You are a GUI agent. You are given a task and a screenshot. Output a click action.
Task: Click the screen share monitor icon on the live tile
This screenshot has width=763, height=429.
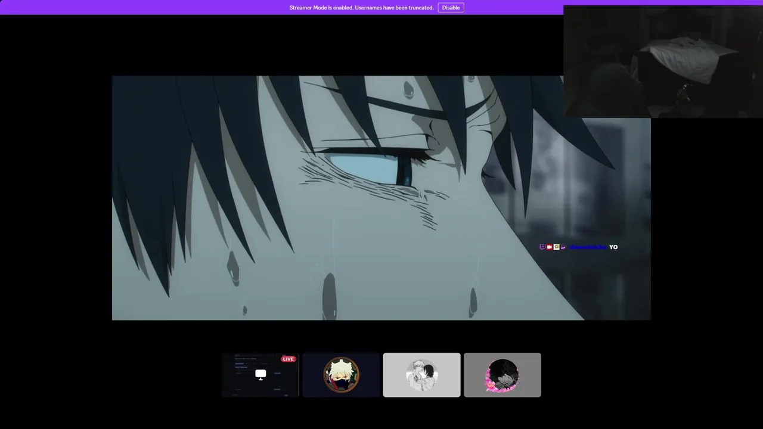pos(260,374)
